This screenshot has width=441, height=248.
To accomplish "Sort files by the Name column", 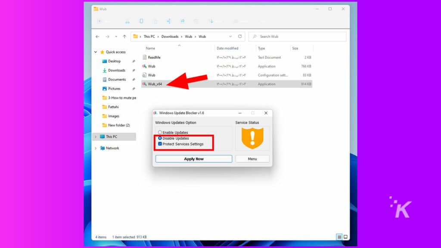I will [150, 48].
